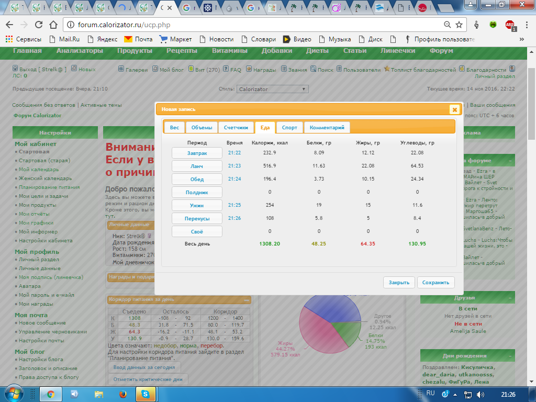Image resolution: width=536 pixels, height=402 pixels.
Task: Open the Витамины menu item
Action: (230, 51)
